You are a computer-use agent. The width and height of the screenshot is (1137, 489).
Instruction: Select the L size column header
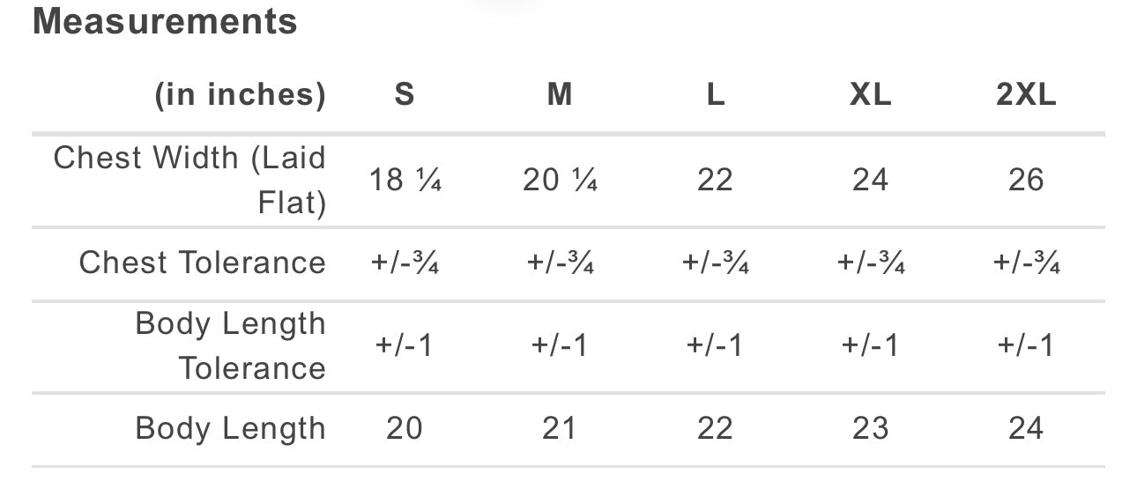pos(716,94)
